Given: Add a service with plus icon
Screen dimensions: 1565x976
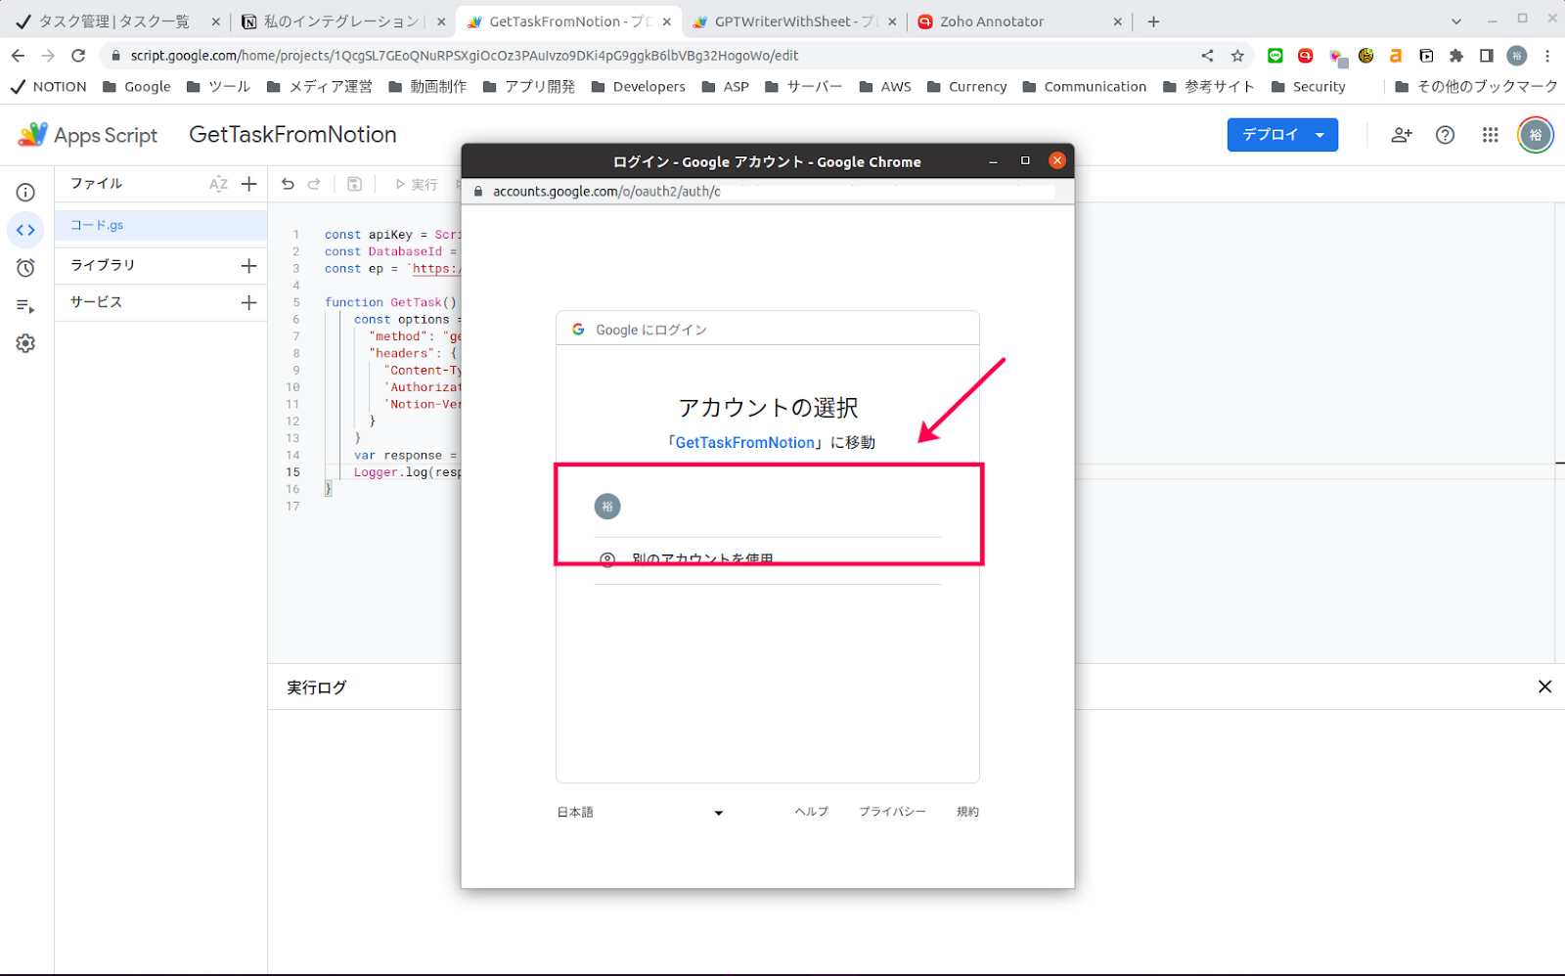Looking at the screenshot, I should (x=249, y=303).
